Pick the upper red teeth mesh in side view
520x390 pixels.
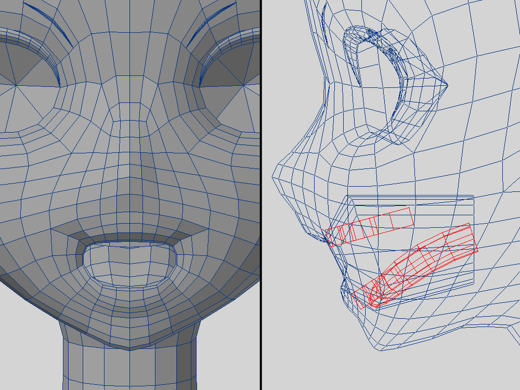[370, 226]
